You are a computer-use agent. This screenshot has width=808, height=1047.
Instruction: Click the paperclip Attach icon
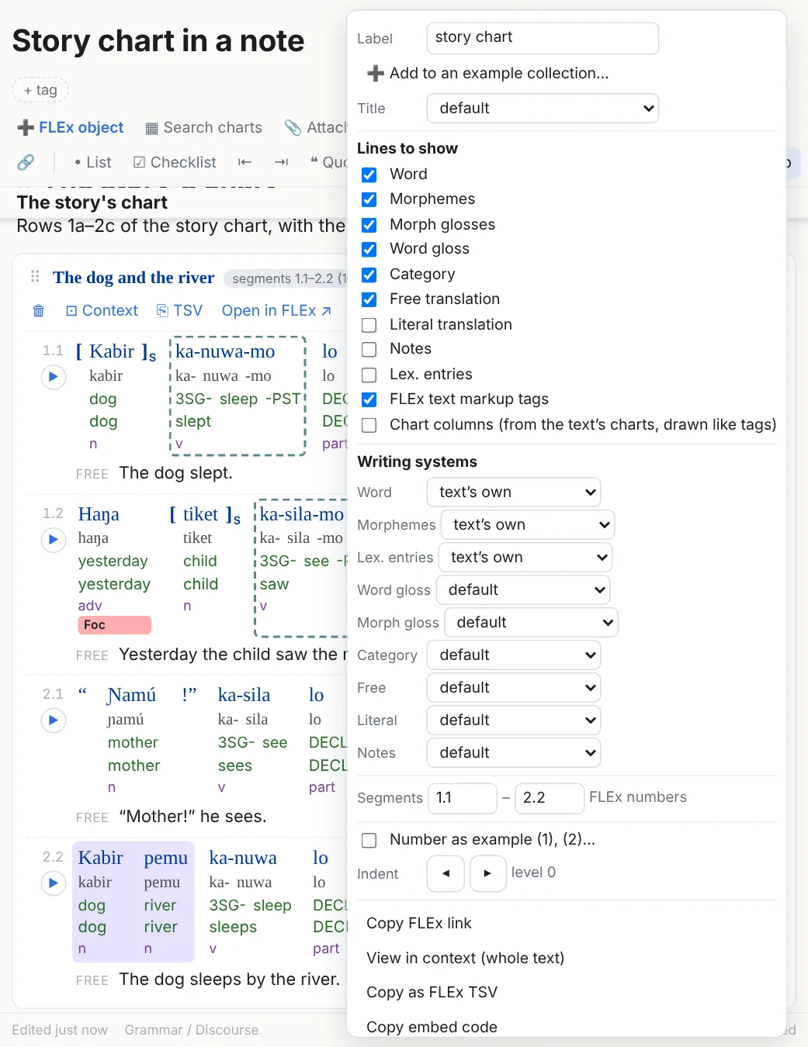tap(293, 128)
